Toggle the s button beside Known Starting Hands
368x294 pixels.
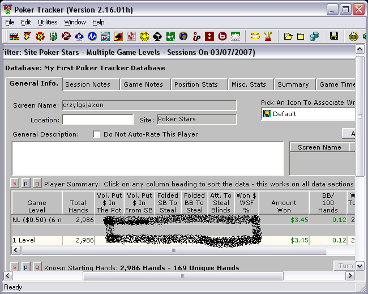point(15,266)
